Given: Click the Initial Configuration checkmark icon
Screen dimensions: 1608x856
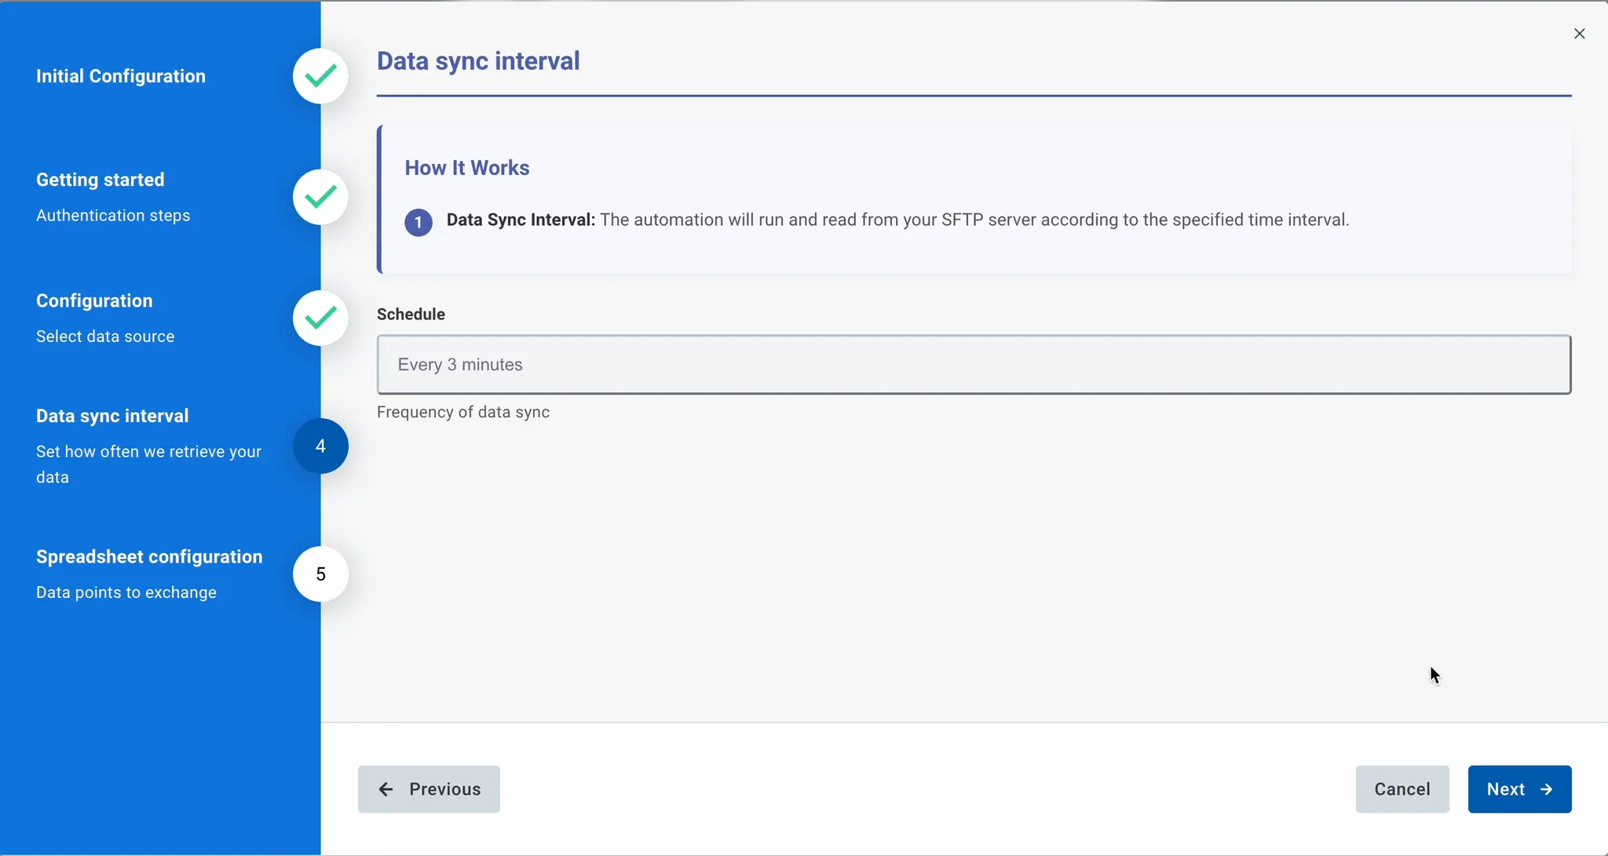Looking at the screenshot, I should coord(320,76).
